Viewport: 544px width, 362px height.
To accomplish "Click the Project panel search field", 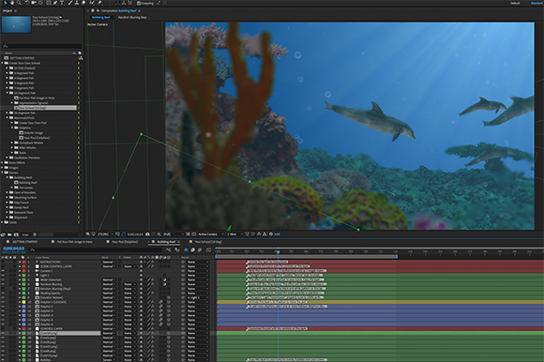I will pyautogui.click(x=41, y=46).
